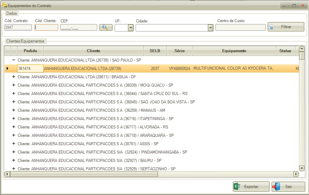
Task: Expand the (32927) BAURU client group
Action: 14,160
